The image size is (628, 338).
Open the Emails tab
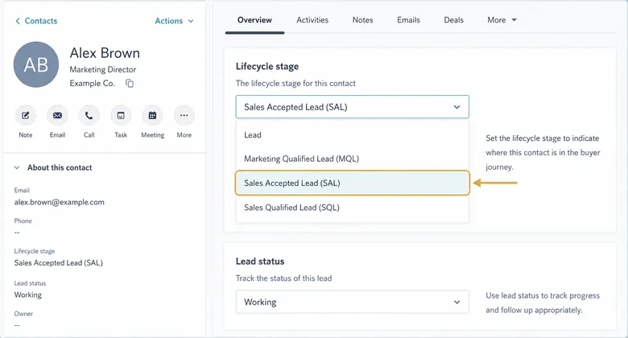point(408,20)
